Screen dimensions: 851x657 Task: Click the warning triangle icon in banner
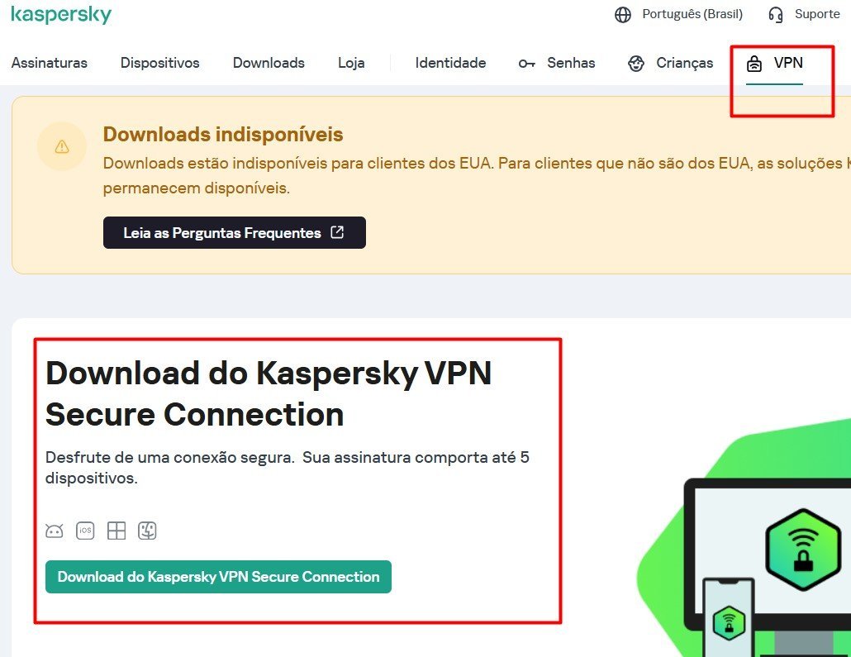click(62, 146)
